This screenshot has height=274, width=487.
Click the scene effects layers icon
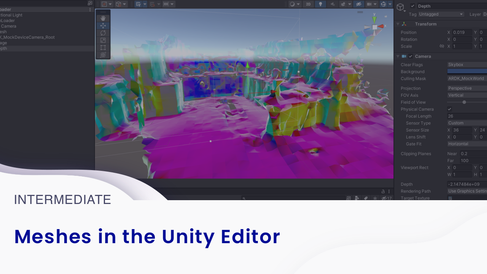343,4
